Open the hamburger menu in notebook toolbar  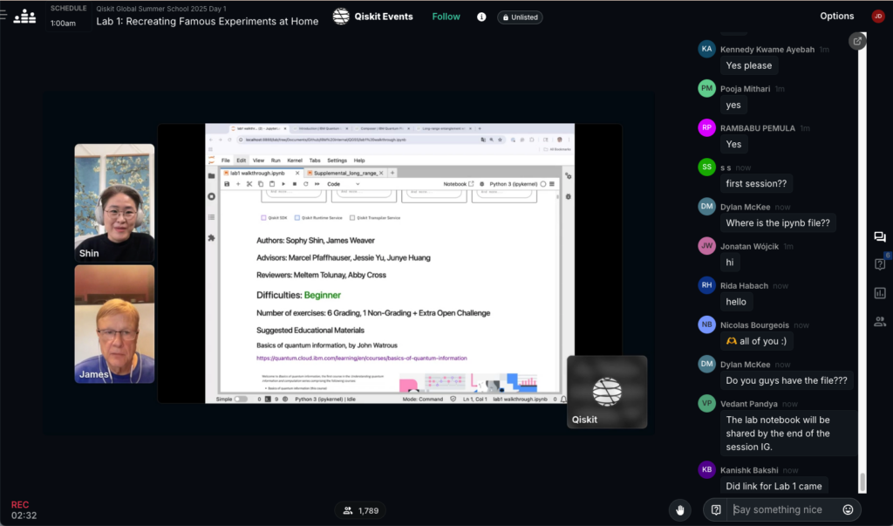tap(552, 184)
